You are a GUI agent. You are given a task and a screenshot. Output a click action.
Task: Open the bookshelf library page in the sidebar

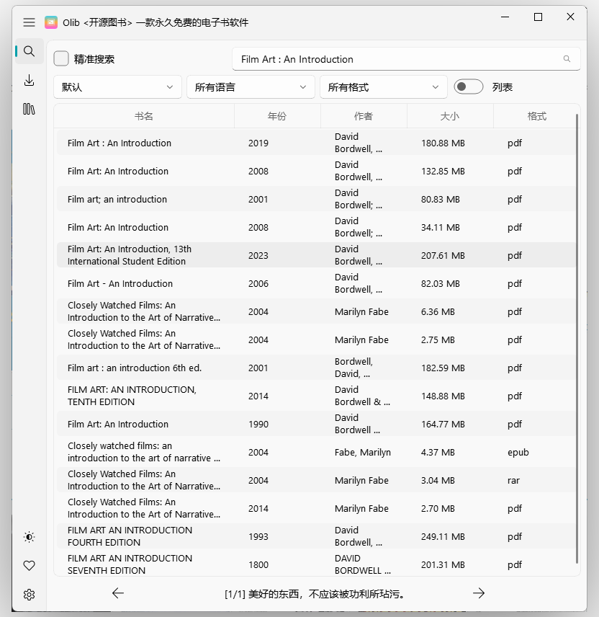click(x=29, y=109)
